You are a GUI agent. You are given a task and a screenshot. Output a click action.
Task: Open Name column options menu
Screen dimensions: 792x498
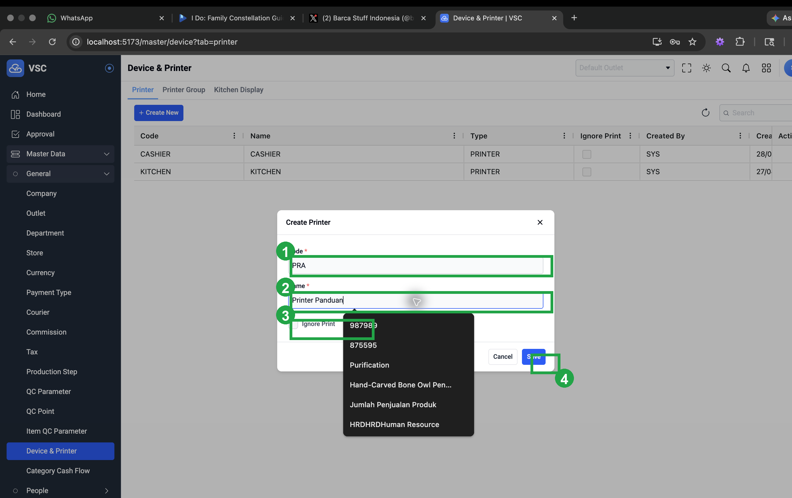click(454, 136)
